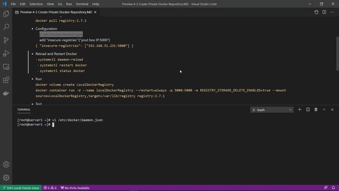The height and width of the screenshot is (191, 339).
Task: Click the add insecure-registries instruction text
Action: pyautogui.click(x=75, y=40)
